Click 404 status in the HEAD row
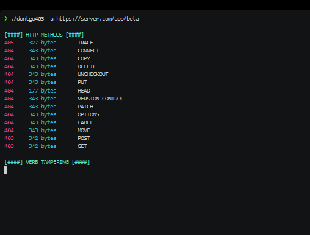Screen dimensions: 310x235 pyautogui.click(x=9, y=91)
